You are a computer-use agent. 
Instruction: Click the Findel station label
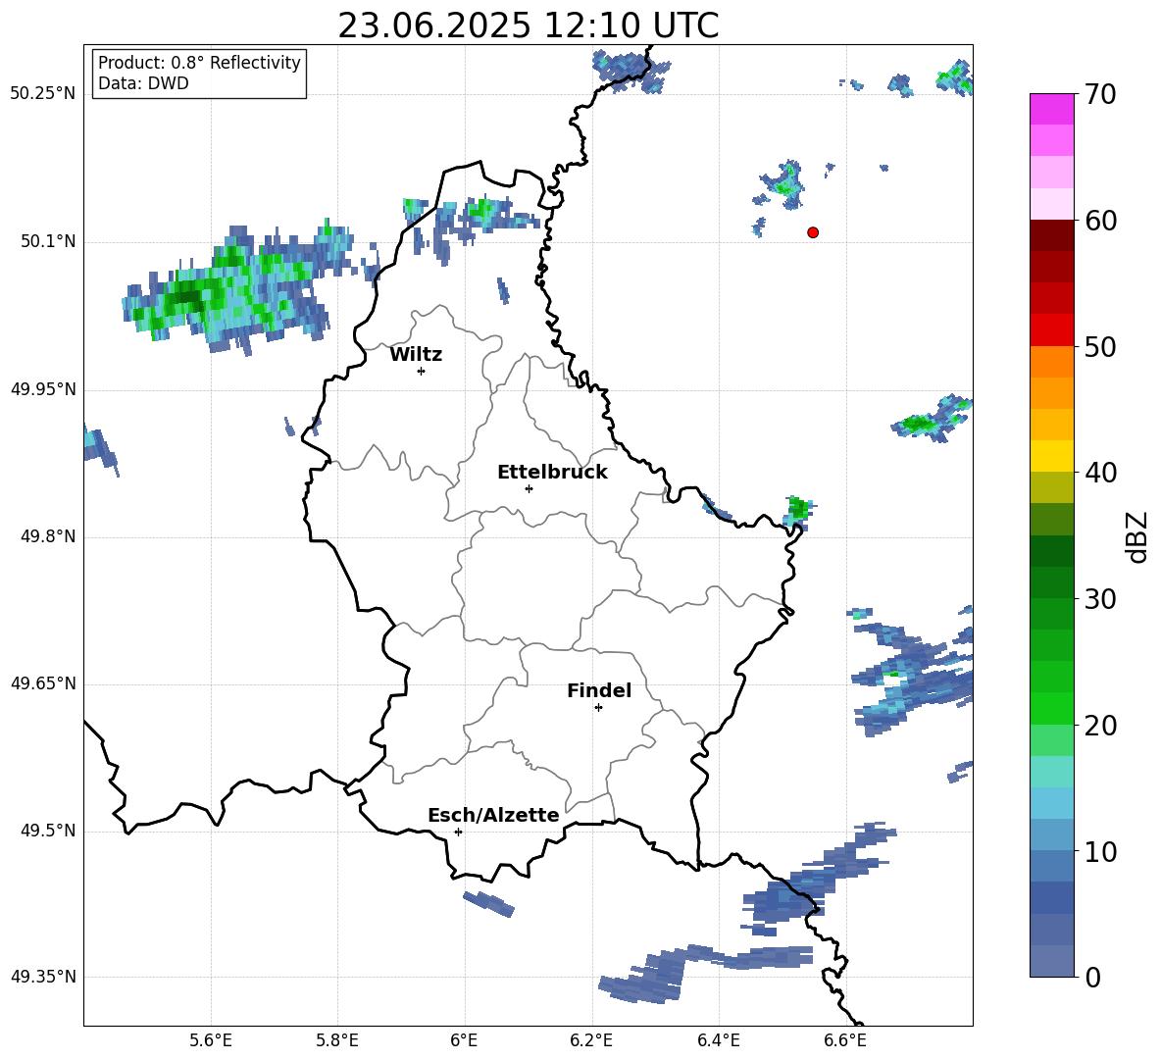pyautogui.click(x=599, y=690)
